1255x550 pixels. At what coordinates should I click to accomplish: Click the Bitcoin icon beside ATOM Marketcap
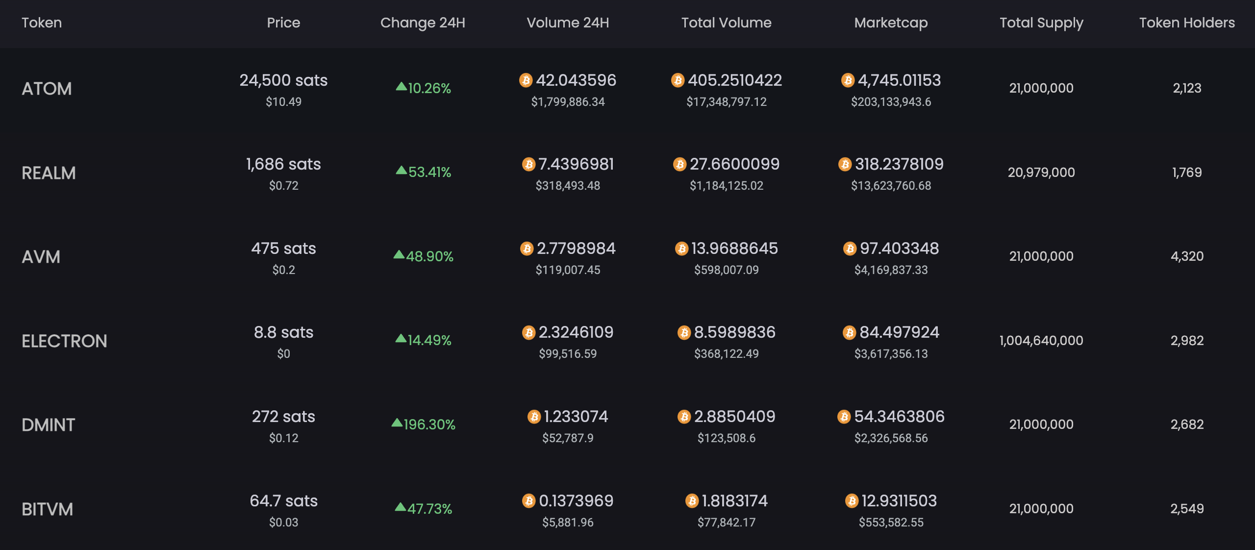pos(848,80)
